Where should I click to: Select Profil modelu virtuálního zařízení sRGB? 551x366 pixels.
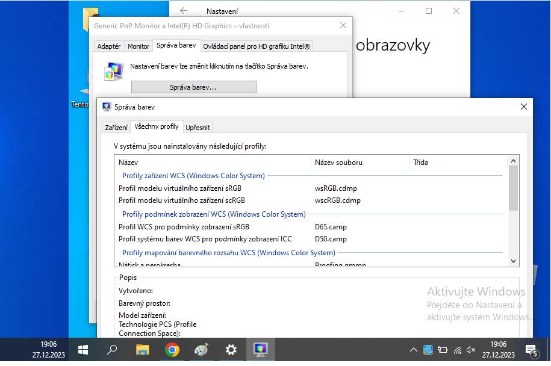[x=180, y=188]
